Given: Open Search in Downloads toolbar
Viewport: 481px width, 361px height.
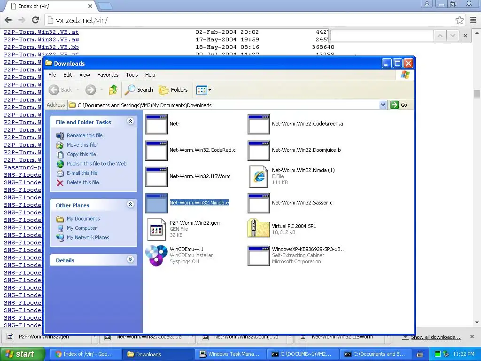Looking at the screenshot, I should (139, 90).
